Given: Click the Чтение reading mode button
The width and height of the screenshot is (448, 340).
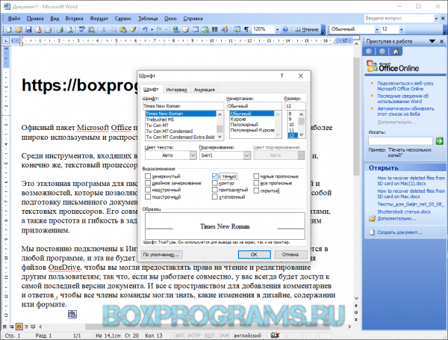Looking at the screenshot, I should click(x=306, y=29).
